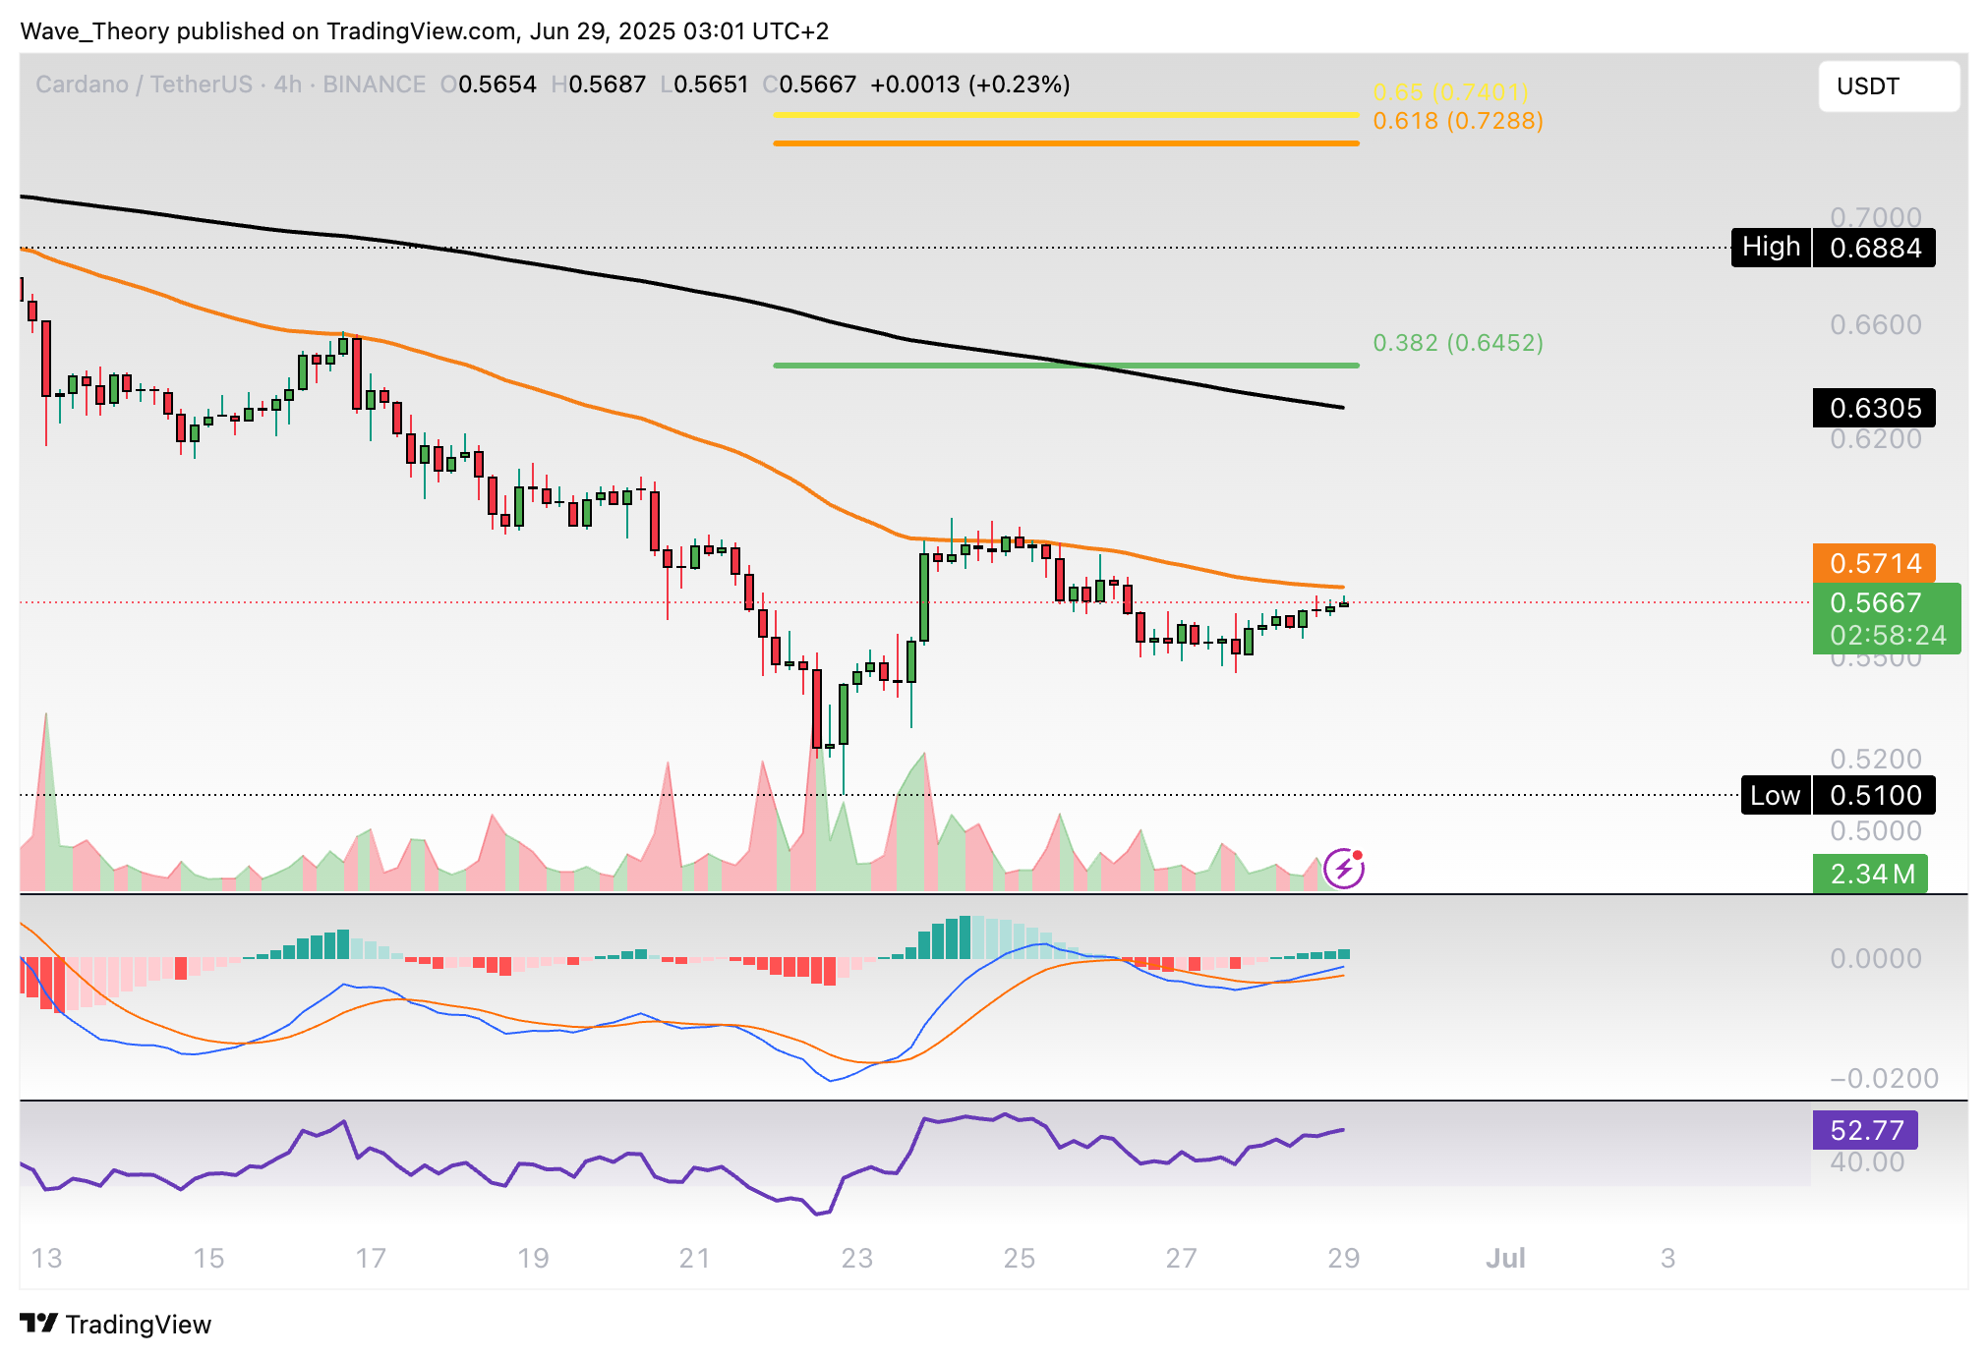Click the TradingView text link at bottom
The image size is (1988, 1358).
139,1325
